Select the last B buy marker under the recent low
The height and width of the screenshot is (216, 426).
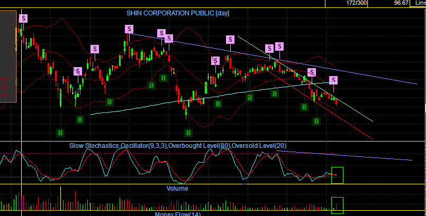click(x=316, y=121)
